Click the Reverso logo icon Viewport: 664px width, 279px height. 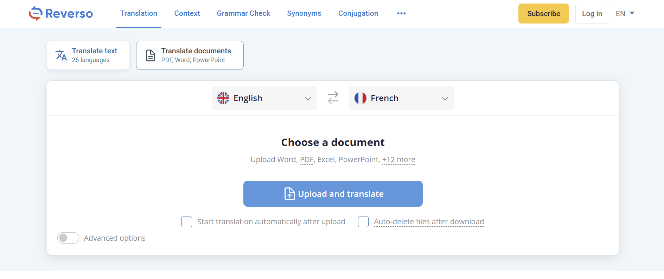[36, 13]
